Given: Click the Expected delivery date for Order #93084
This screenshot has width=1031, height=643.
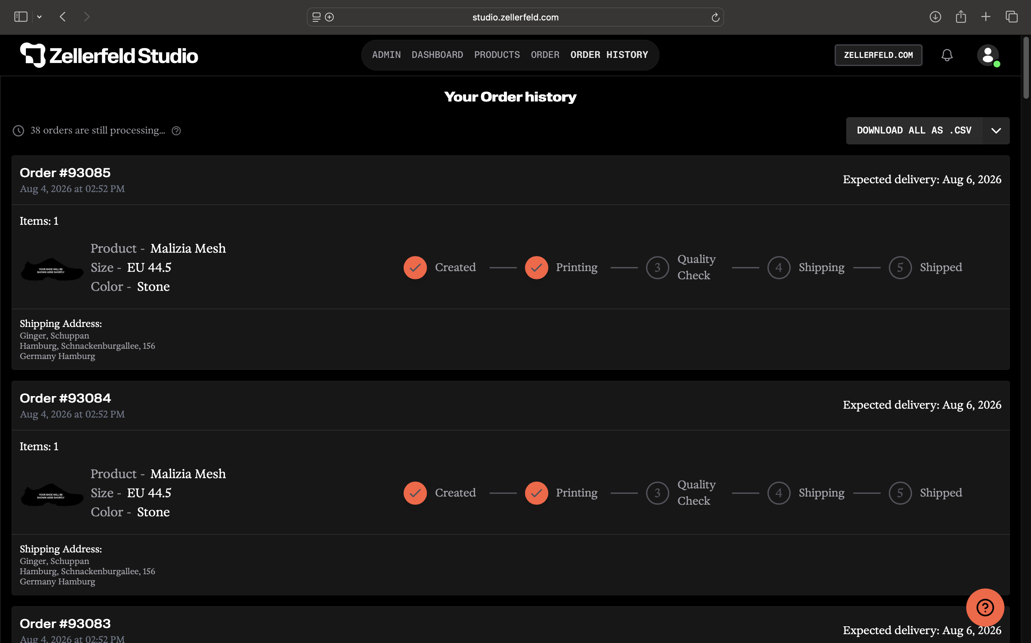Looking at the screenshot, I should [922, 405].
